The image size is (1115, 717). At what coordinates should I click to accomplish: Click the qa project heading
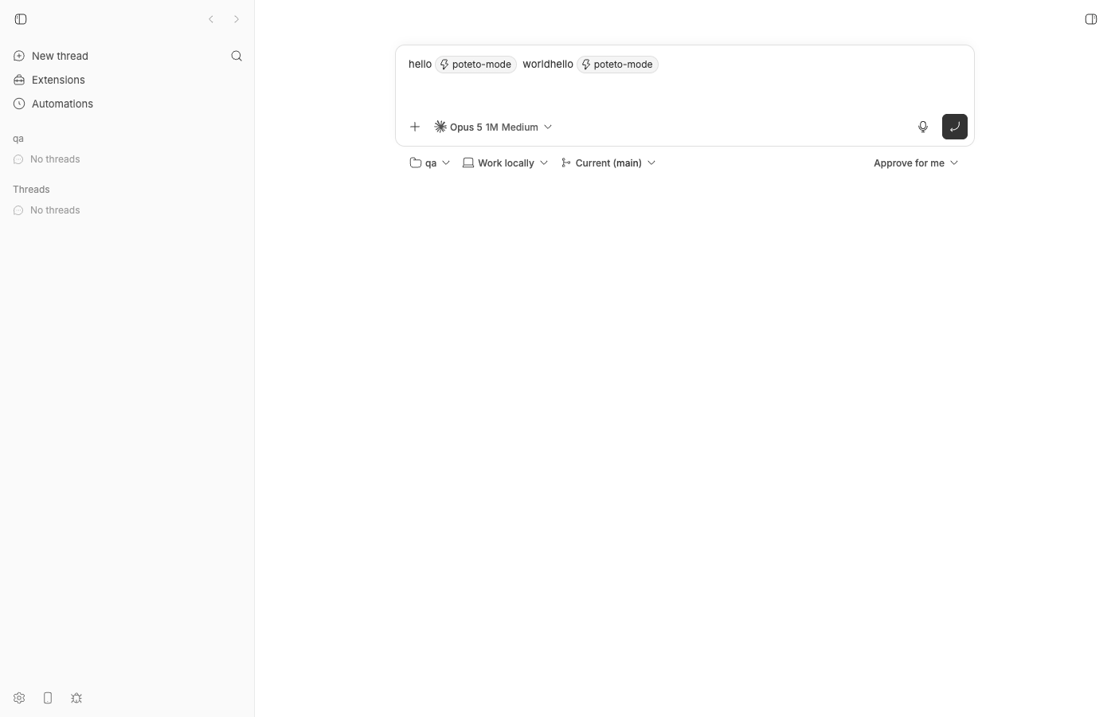tap(18, 139)
